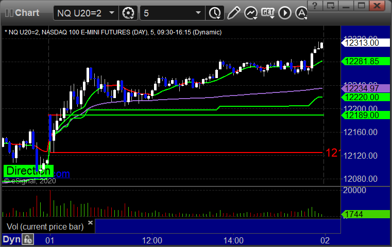The image size is (392, 247).
Task: Click the 1744 volume value marker
Action: (365, 214)
